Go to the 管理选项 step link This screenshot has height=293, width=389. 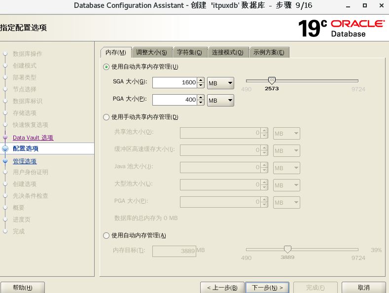(25, 161)
